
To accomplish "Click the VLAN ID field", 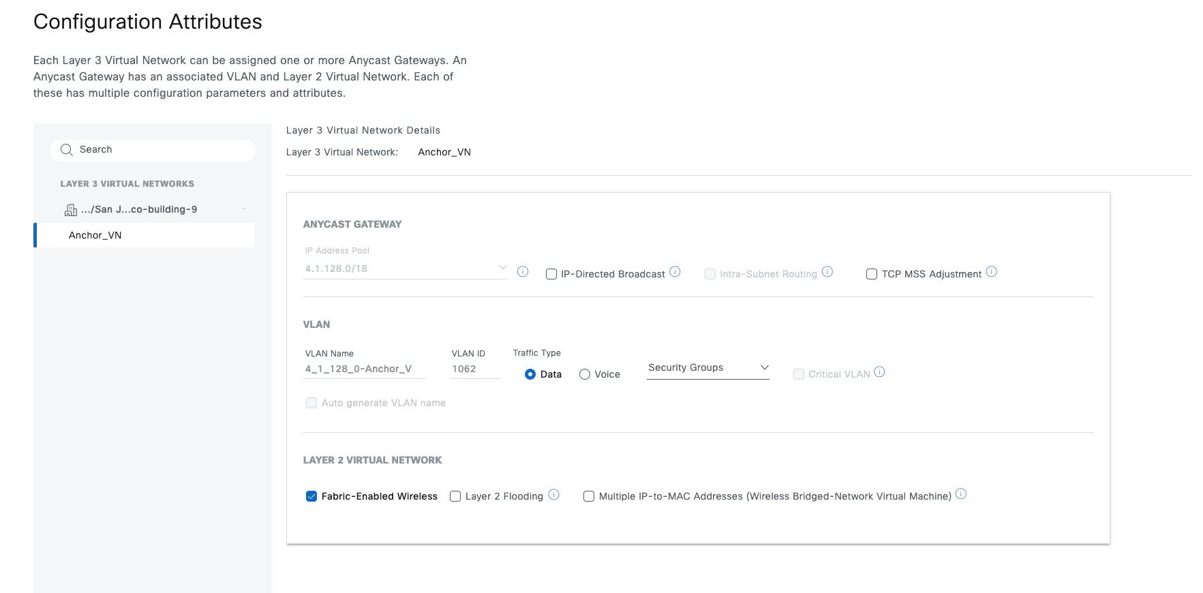I will 475,369.
